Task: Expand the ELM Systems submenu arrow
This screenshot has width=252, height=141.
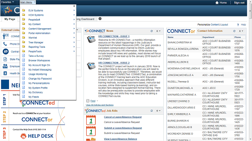Action: coord(74,10)
